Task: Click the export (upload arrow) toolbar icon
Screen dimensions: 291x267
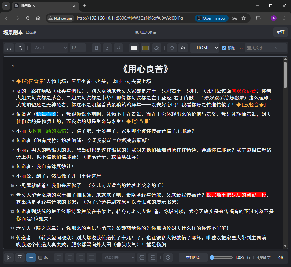Action: pyautogui.click(x=20, y=48)
